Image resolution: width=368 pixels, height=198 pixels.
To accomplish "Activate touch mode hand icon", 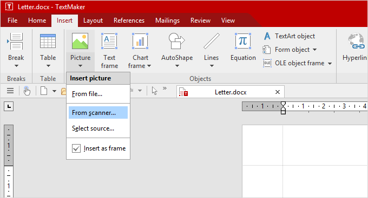I will pos(27,91).
